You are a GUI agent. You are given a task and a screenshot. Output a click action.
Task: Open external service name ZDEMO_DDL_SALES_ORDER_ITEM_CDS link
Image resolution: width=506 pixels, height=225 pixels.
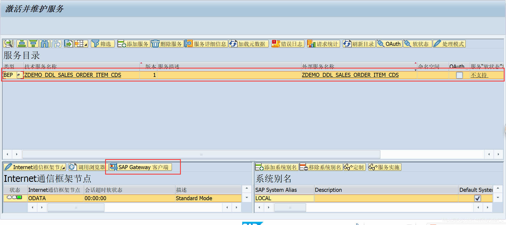(x=350, y=75)
